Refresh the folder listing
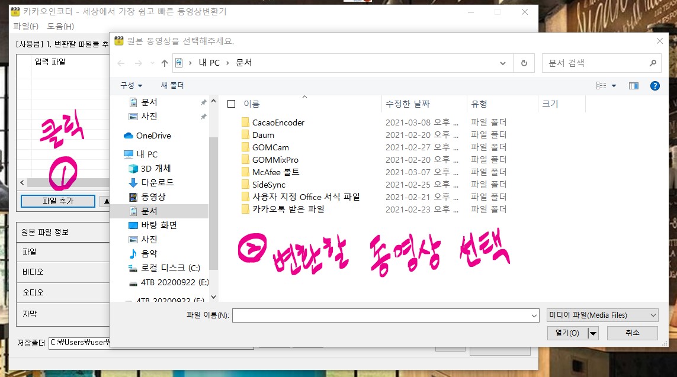The height and width of the screenshot is (377, 677). tap(524, 63)
